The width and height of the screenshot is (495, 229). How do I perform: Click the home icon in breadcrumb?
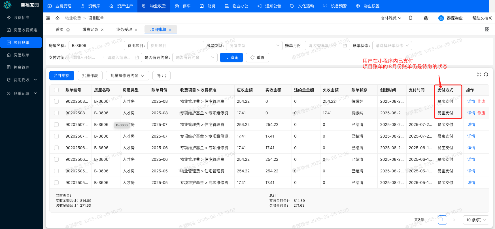58,18
